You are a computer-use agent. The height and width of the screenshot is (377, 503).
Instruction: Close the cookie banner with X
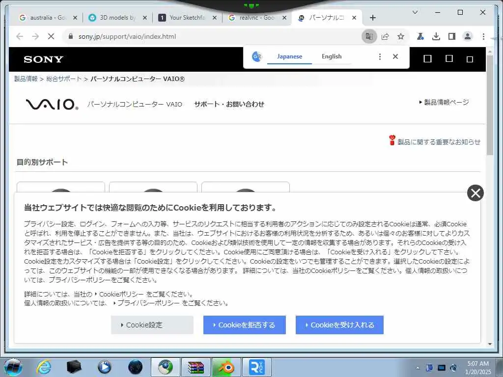pyautogui.click(x=475, y=193)
